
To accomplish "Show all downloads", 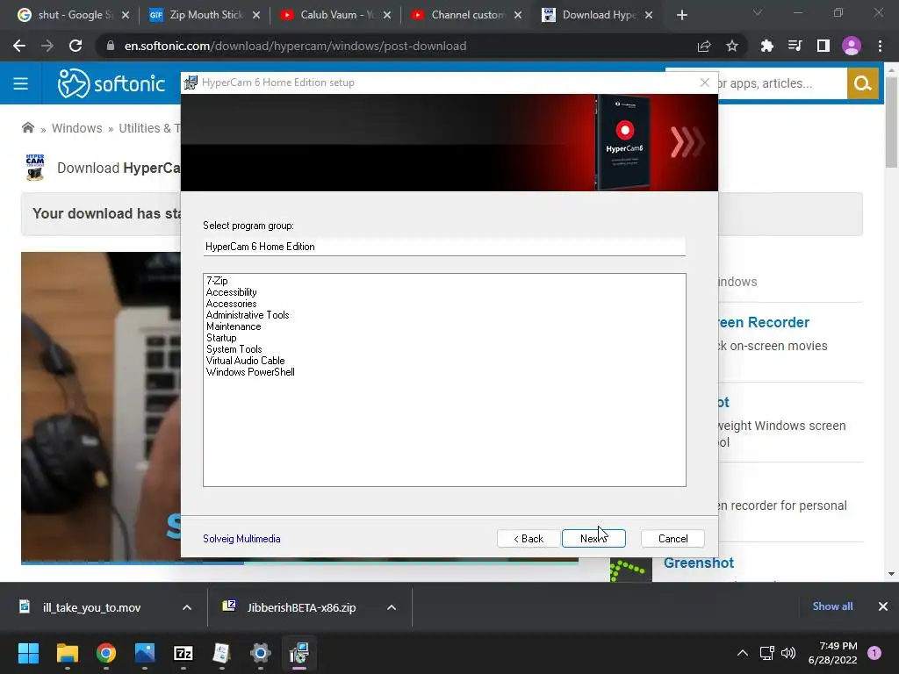I will (832, 606).
